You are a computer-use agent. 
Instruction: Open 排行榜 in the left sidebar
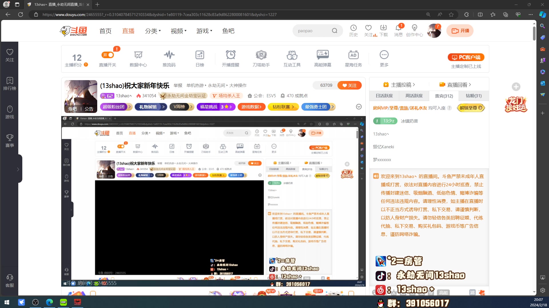10,84
